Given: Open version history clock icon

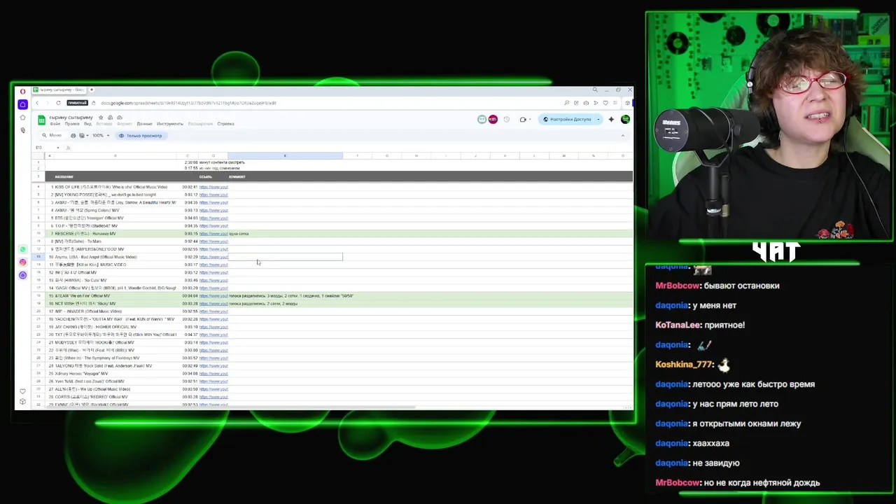Looking at the screenshot, I should [507, 120].
